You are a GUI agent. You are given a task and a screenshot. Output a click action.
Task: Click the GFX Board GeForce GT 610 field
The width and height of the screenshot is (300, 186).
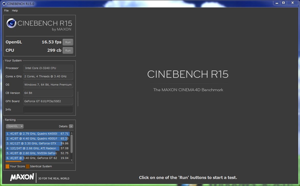click(48, 101)
